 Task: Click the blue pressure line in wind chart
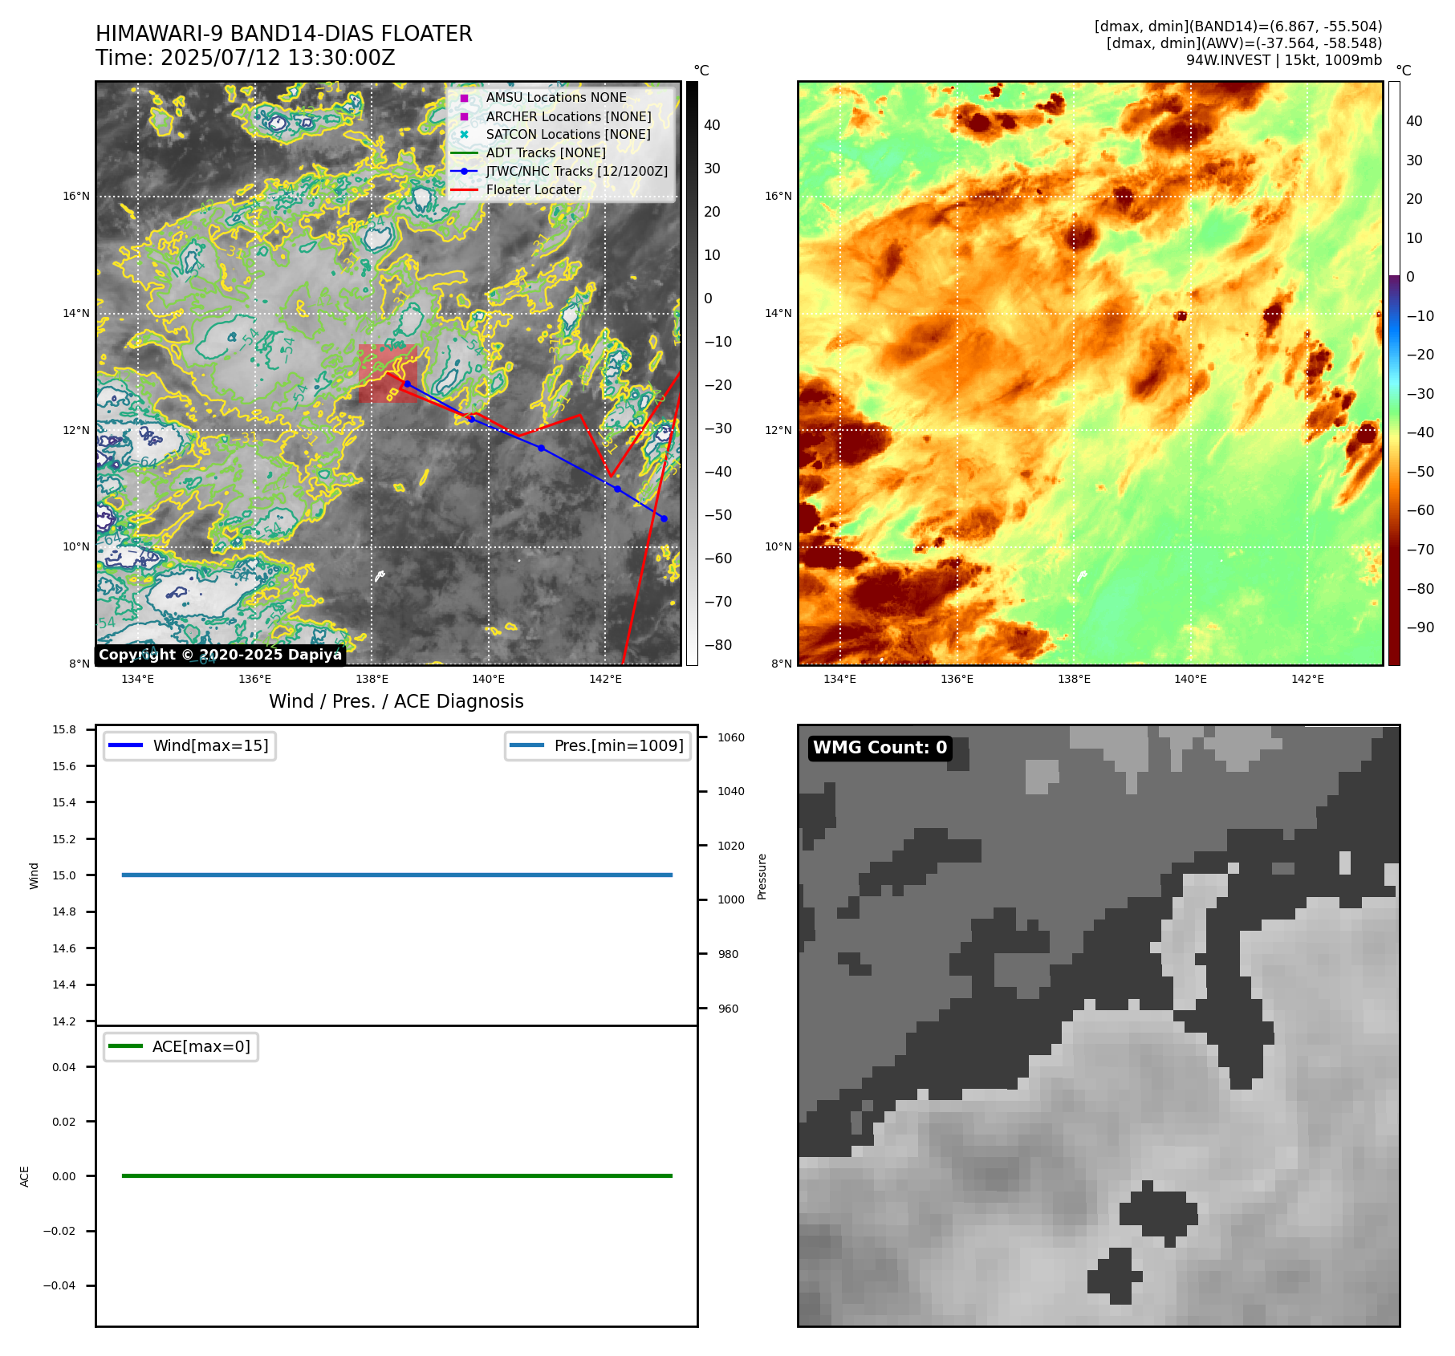point(396,875)
